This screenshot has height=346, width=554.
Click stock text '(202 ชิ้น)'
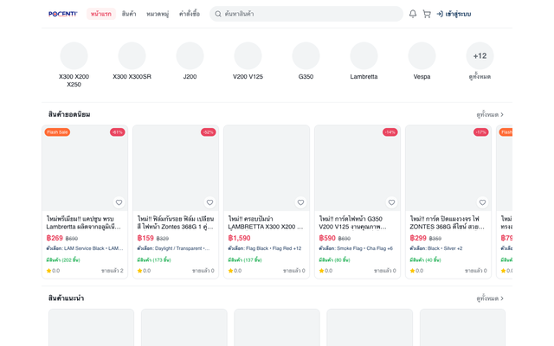pyautogui.click(x=71, y=259)
